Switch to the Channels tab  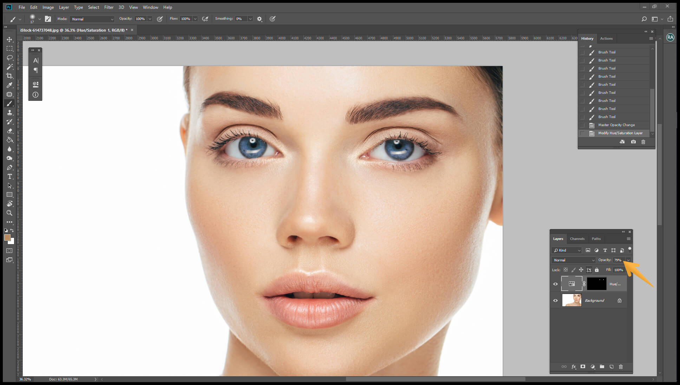[577, 239]
